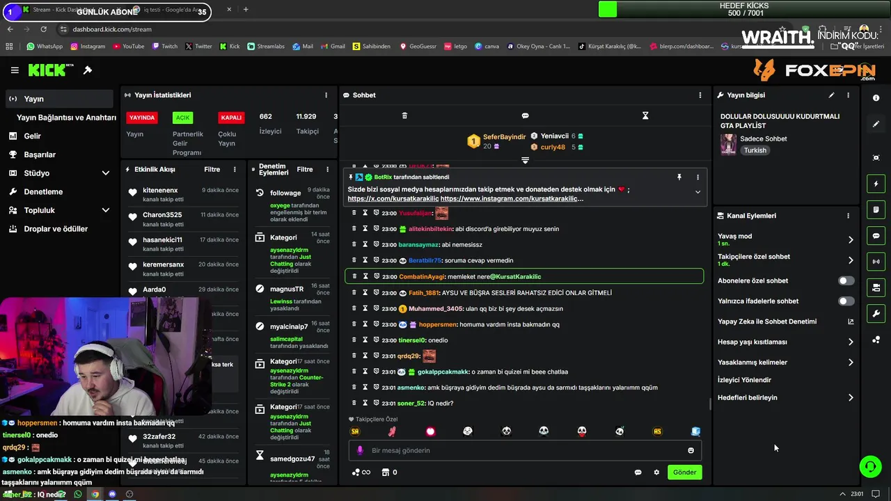Click the pencil icon in right sidebar
The height and width of the screenshot is (501, 891).
(x=876, y=125)
